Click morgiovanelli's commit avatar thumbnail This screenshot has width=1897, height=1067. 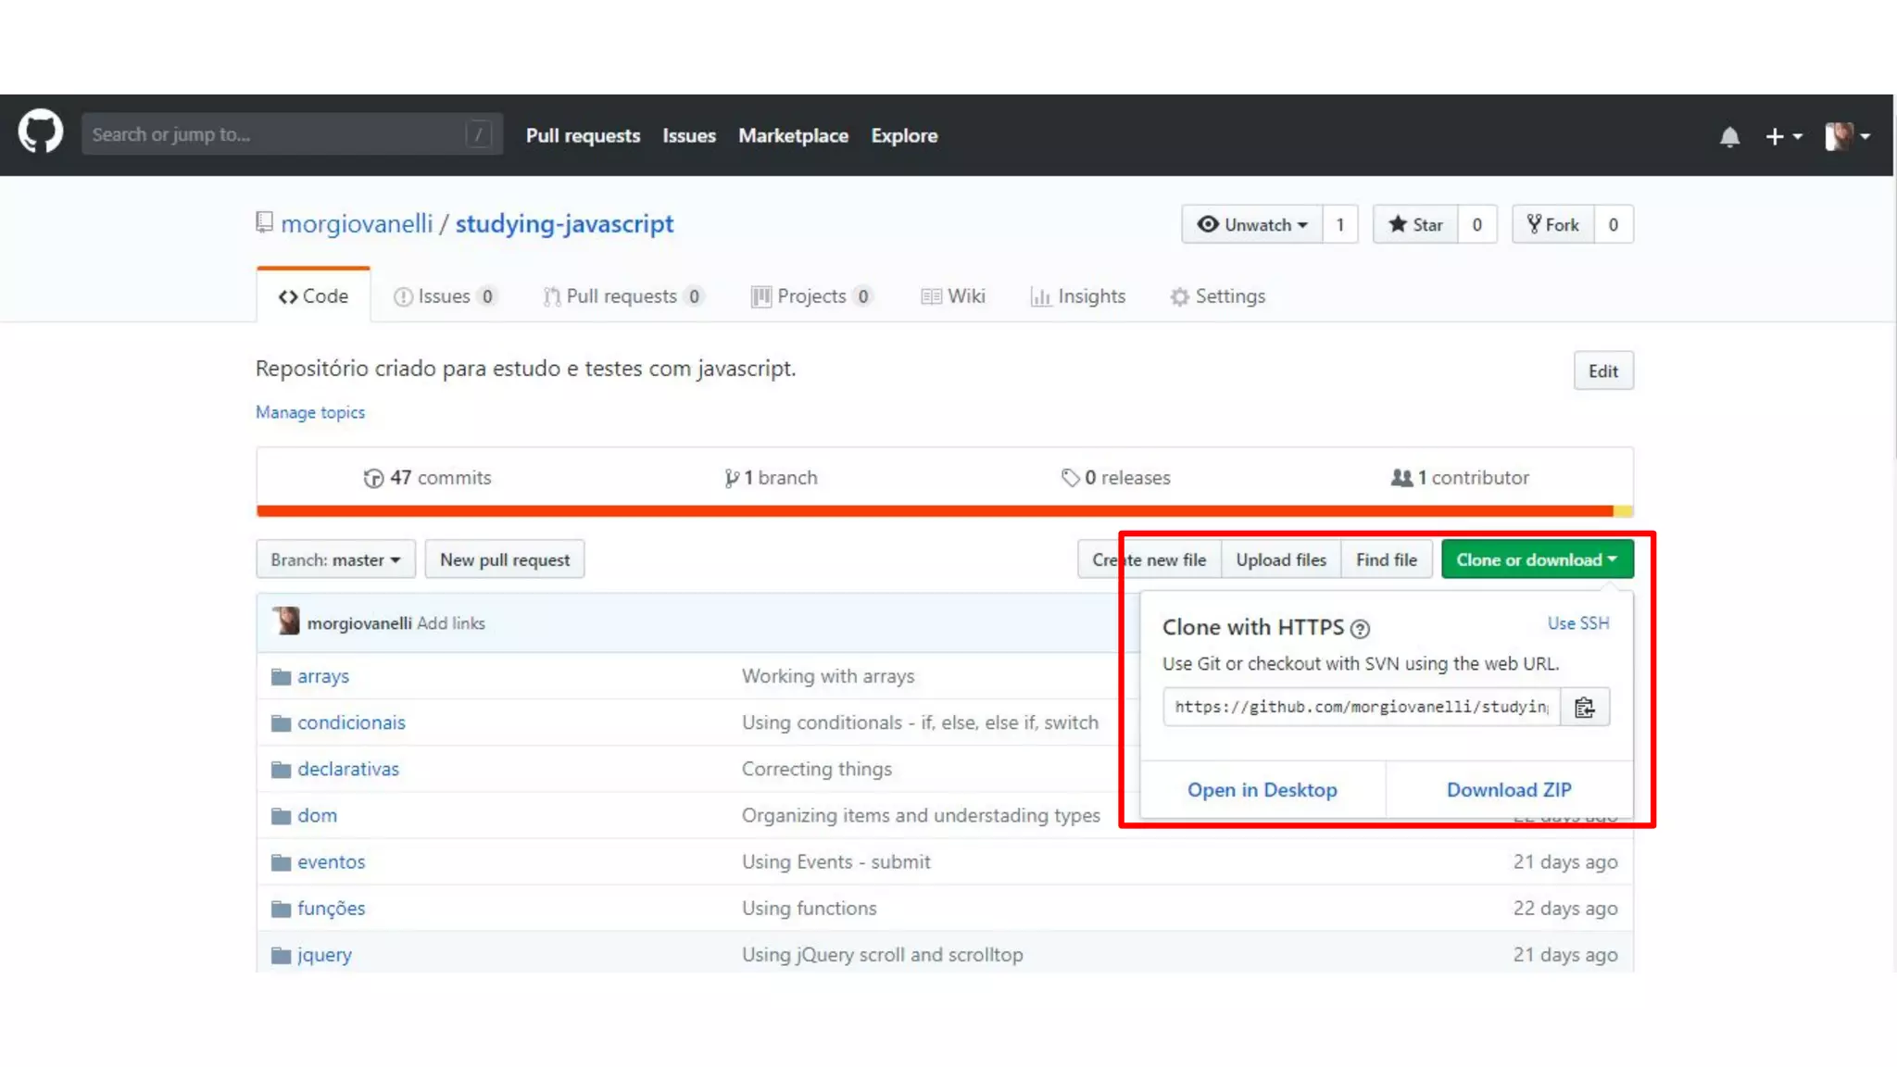[x=286, y=621]
